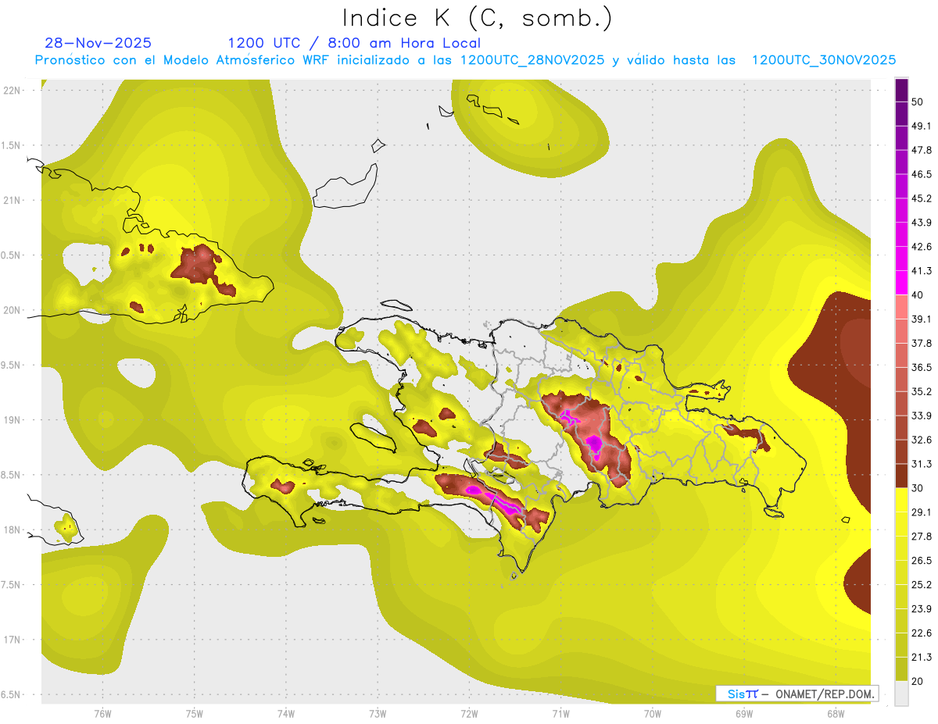Click the "75W" longitude label
The image size is (938, 724).
[x=195, y=713]
